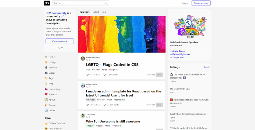Click the CodeLand 2022 banner image
The image size is (255, 130).
click(x=190, y=27)
